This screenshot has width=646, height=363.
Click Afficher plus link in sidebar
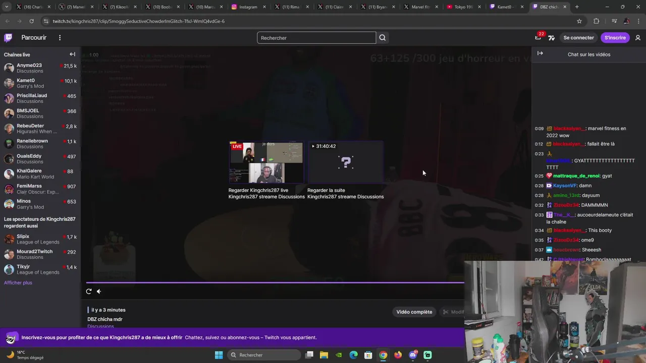coord(18,283)
